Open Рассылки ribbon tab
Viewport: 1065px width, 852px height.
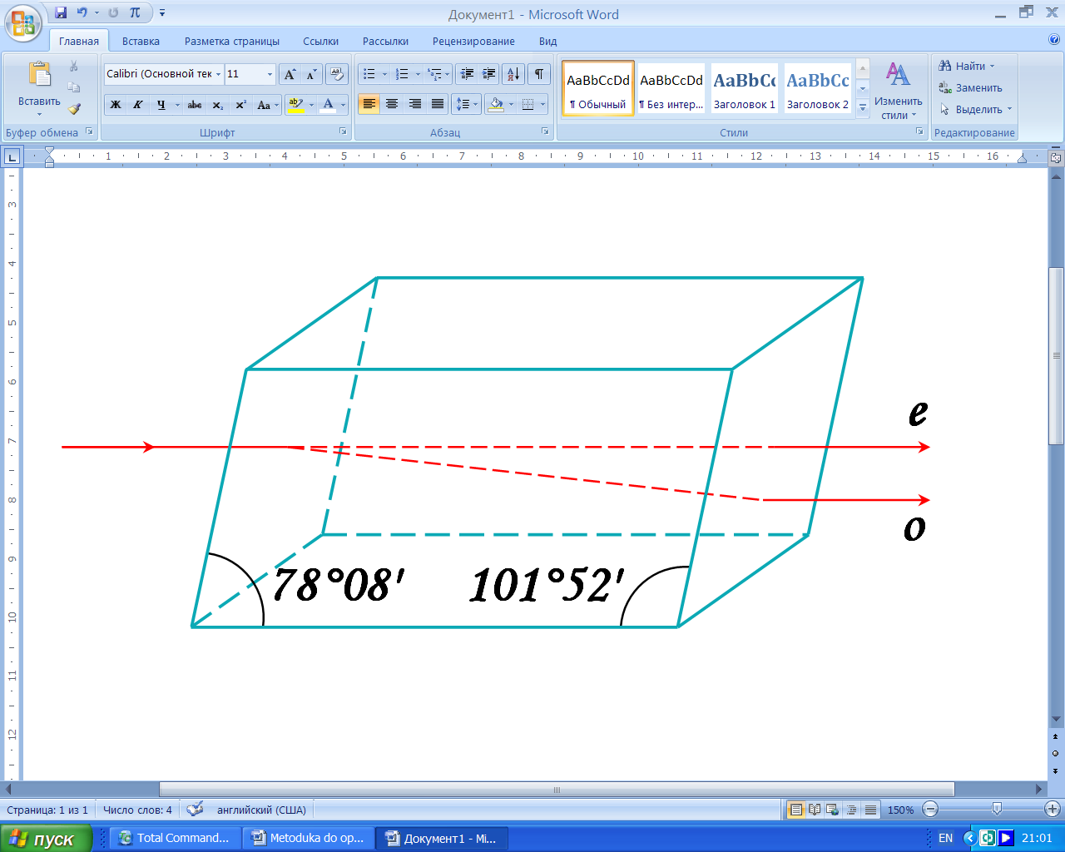[385, 41]
